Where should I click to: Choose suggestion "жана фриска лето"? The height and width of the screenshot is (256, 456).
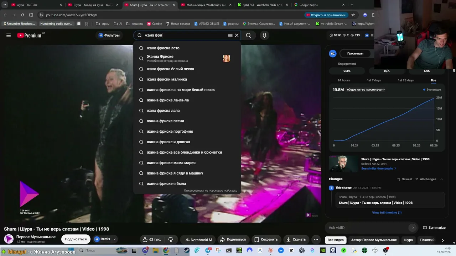(187, 48)
